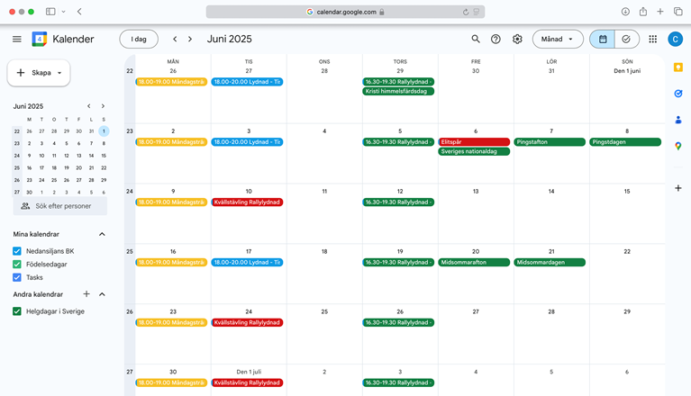Collapse the Mina kalendrar section

[102, 235]
